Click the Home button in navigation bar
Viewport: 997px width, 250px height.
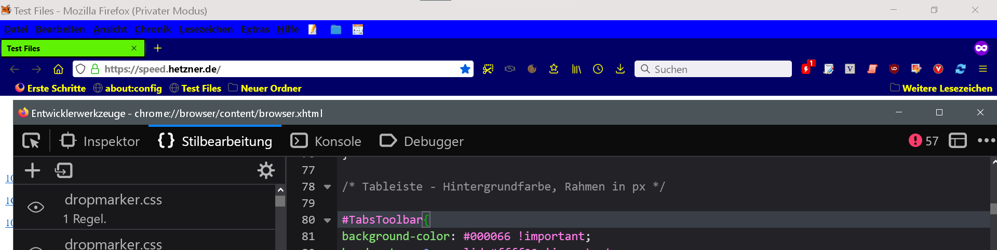click(x=58, y=69)
